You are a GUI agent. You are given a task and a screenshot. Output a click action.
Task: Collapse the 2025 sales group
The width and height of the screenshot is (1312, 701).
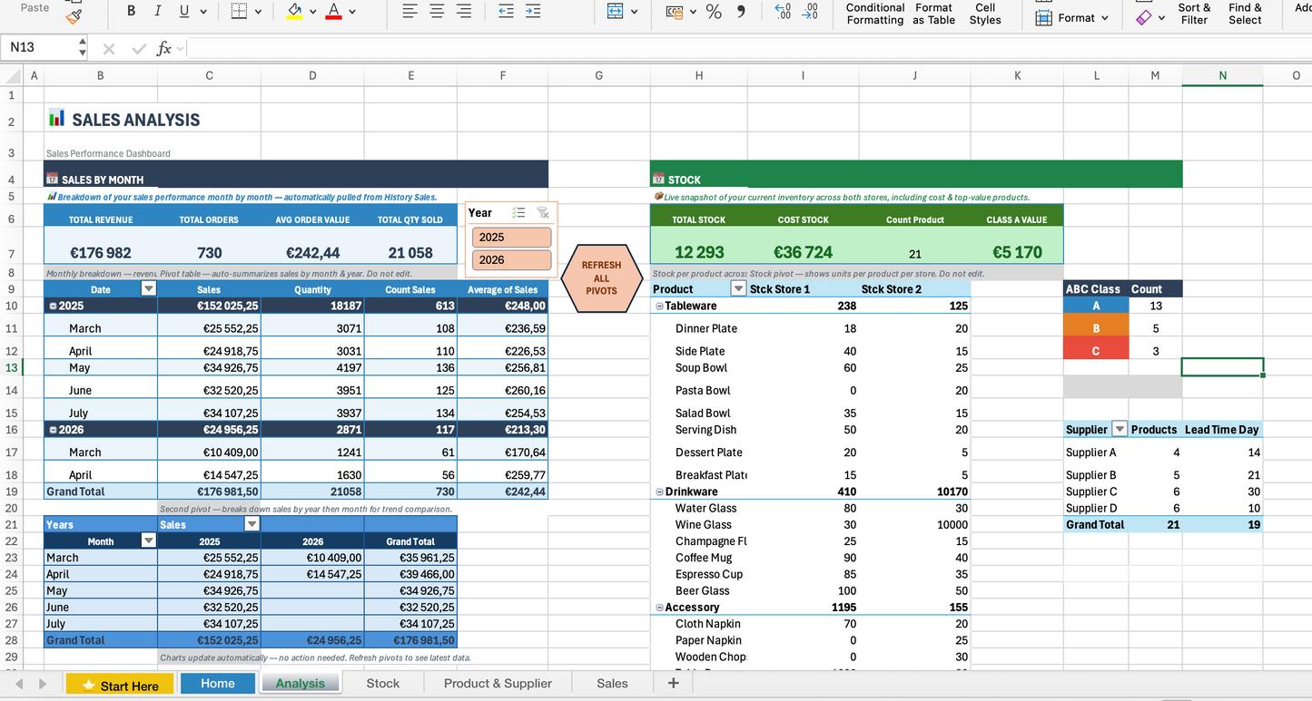click(54, 306)
